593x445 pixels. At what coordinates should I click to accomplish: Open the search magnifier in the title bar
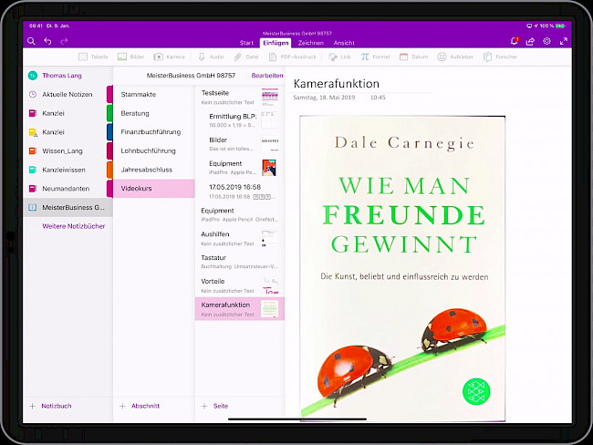click(x=32, y=41)
